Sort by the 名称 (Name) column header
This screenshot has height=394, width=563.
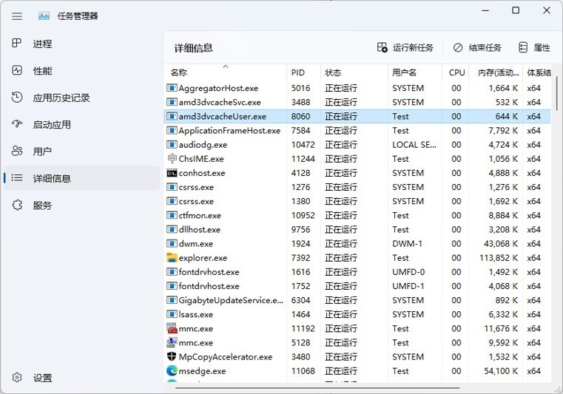[226, 72]
